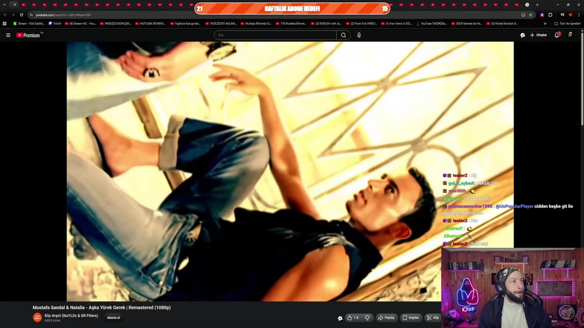Image resolution: width=584 pixels, height=328 pixels.
Task: Open YouTube TAG Ge... bookmark
Action: (x=432, y=23)
